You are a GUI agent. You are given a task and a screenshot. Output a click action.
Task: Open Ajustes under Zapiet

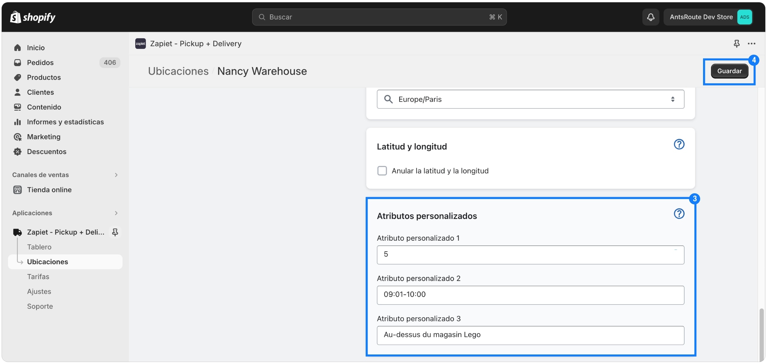tap(39, 292)
